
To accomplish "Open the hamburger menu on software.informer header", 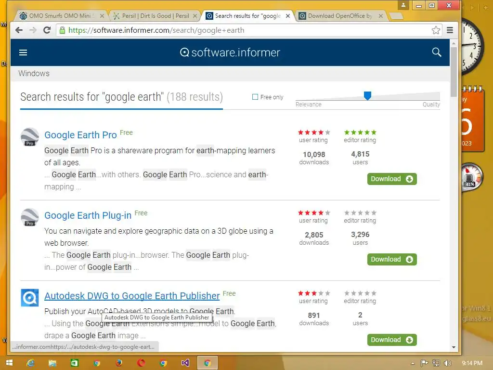I will point(23,53).
